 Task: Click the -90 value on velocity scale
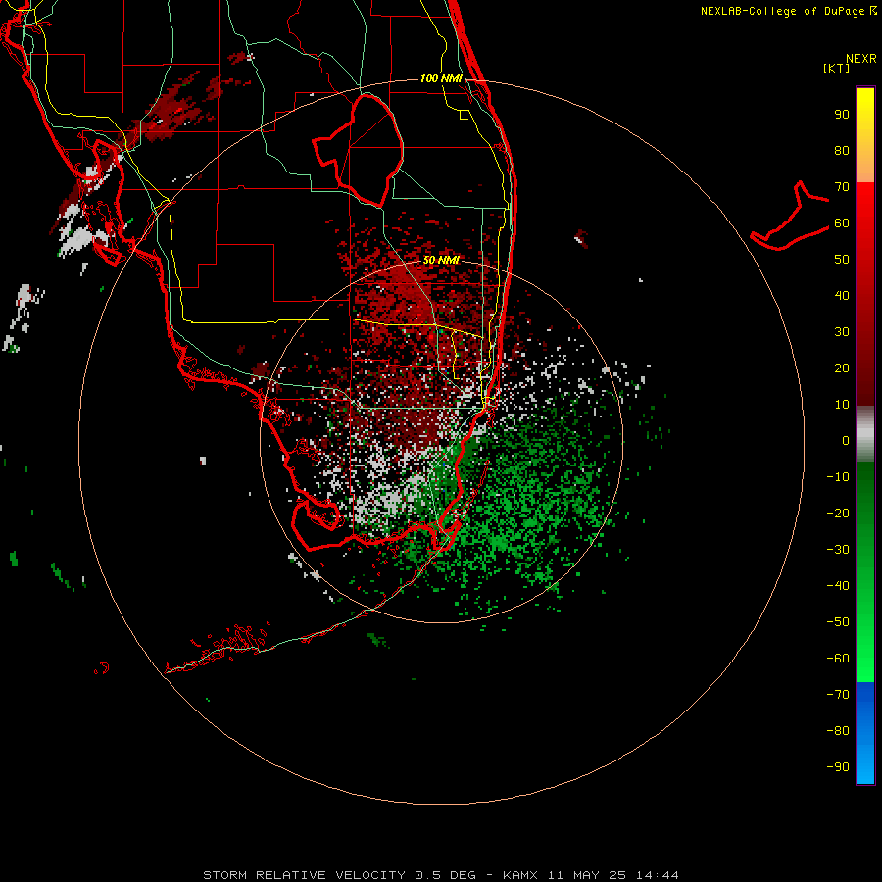tap(838, 767)
